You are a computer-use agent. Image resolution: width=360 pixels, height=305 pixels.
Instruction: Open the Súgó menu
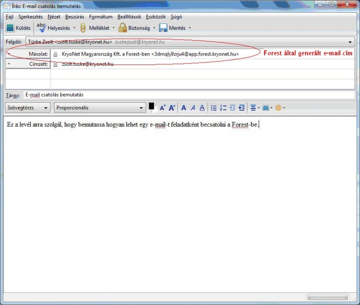pyautogui.click(x=176, y=17)
